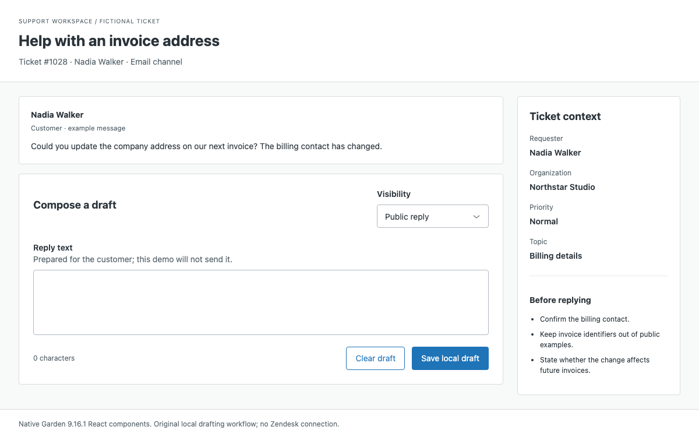699x437 pixels.
Task: Click the "Confirm the billing contact." checklist item
Action: point(585,319)
